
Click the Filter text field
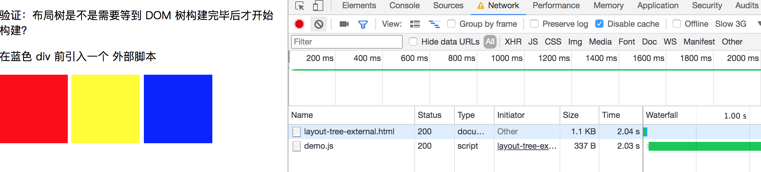coord(347,42)
